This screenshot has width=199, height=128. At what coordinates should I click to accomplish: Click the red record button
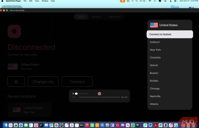[x=99, y=94]
